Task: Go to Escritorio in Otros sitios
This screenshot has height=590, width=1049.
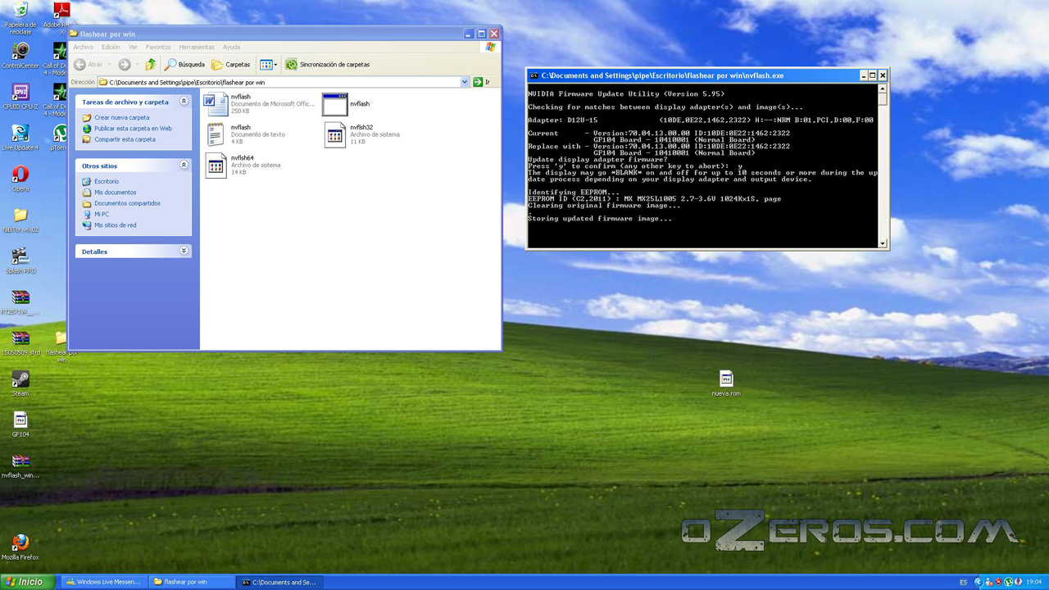Action: pos(107,181)
